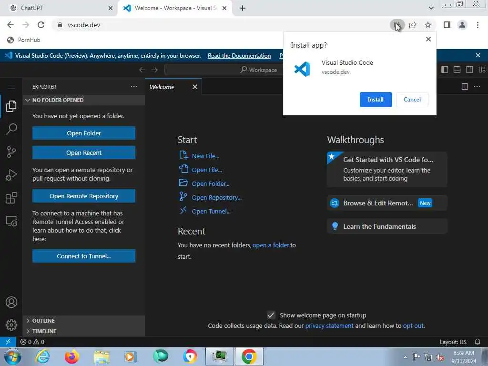Open the Chrome tab search dropdown arrow
The width and height of the screenshot is (488, 366).
tap(431, 8)
